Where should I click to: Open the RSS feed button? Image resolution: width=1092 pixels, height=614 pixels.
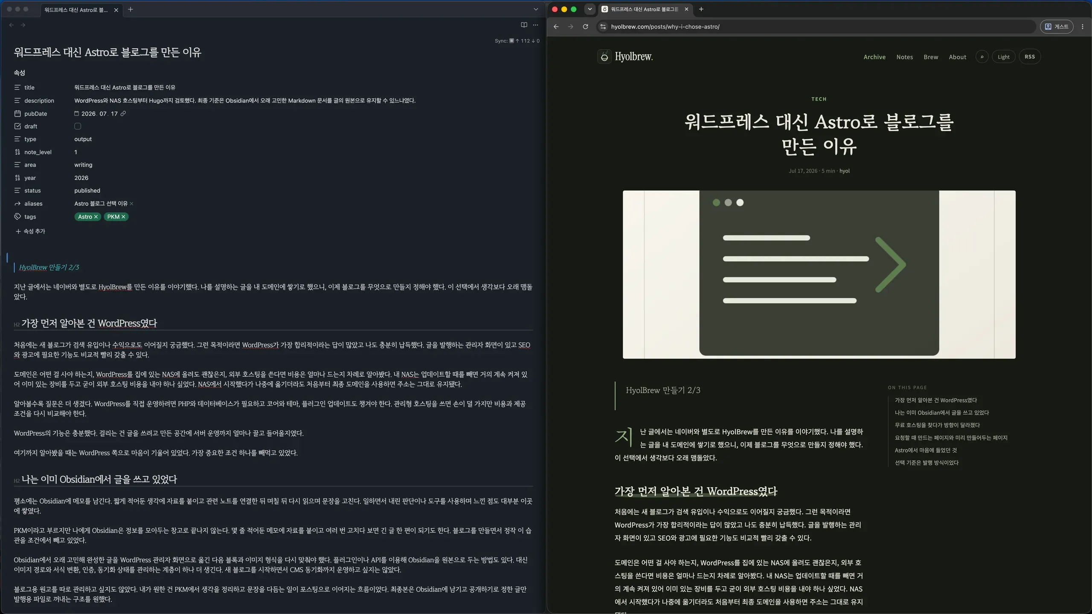(x=1030, y=57)
